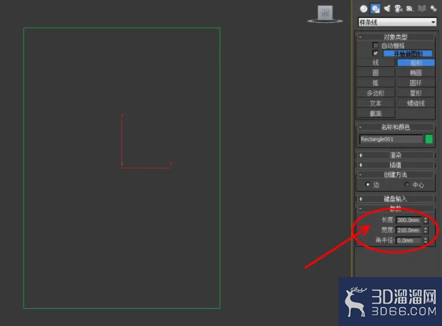
Task: Open the Helpers tape-measure icon
Action: 410,9
